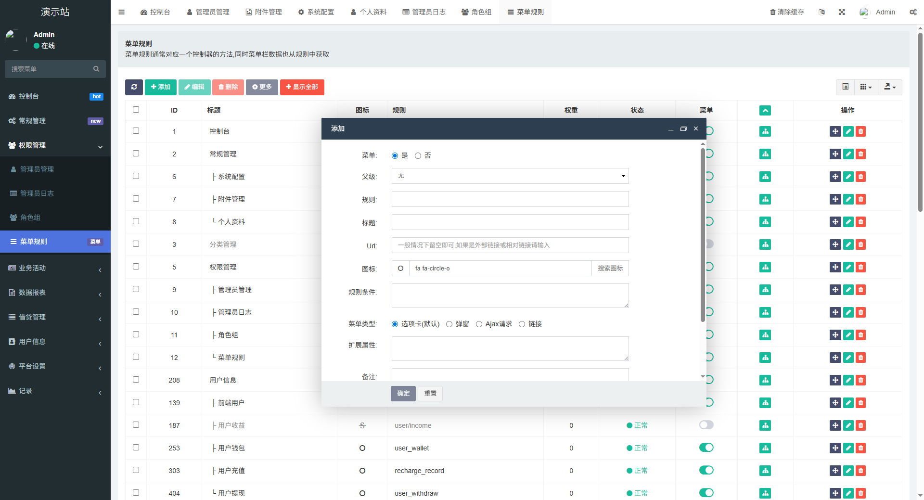Open the export format dropdown arrow
This screenshot has height=500, width=924.
pyautogui.click(x=894, y=87)
